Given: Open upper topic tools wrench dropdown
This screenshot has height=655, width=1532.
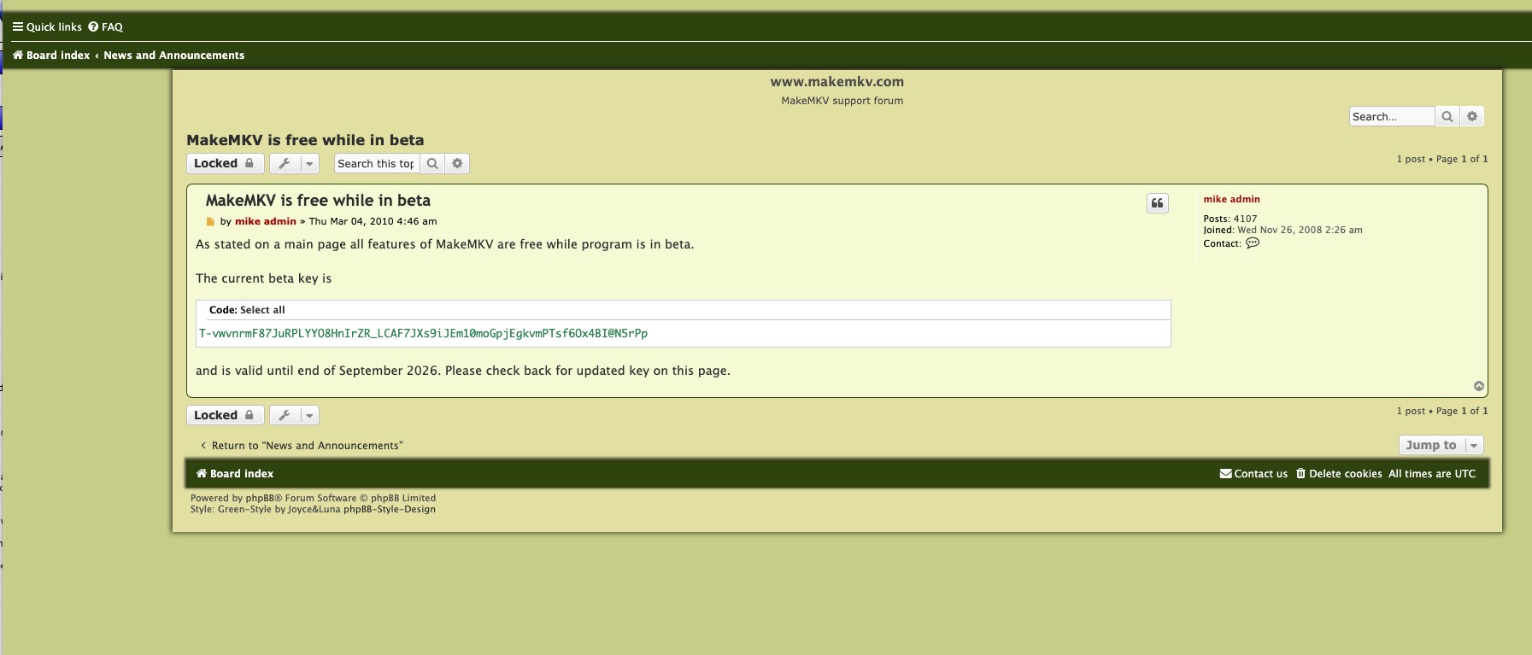Looking at the screenshot, I should pyautogui.click(x=294, y=163).
